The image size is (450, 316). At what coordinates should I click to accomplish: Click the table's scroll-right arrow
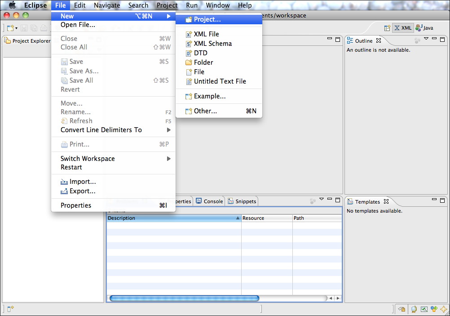[x=338, y=298]
